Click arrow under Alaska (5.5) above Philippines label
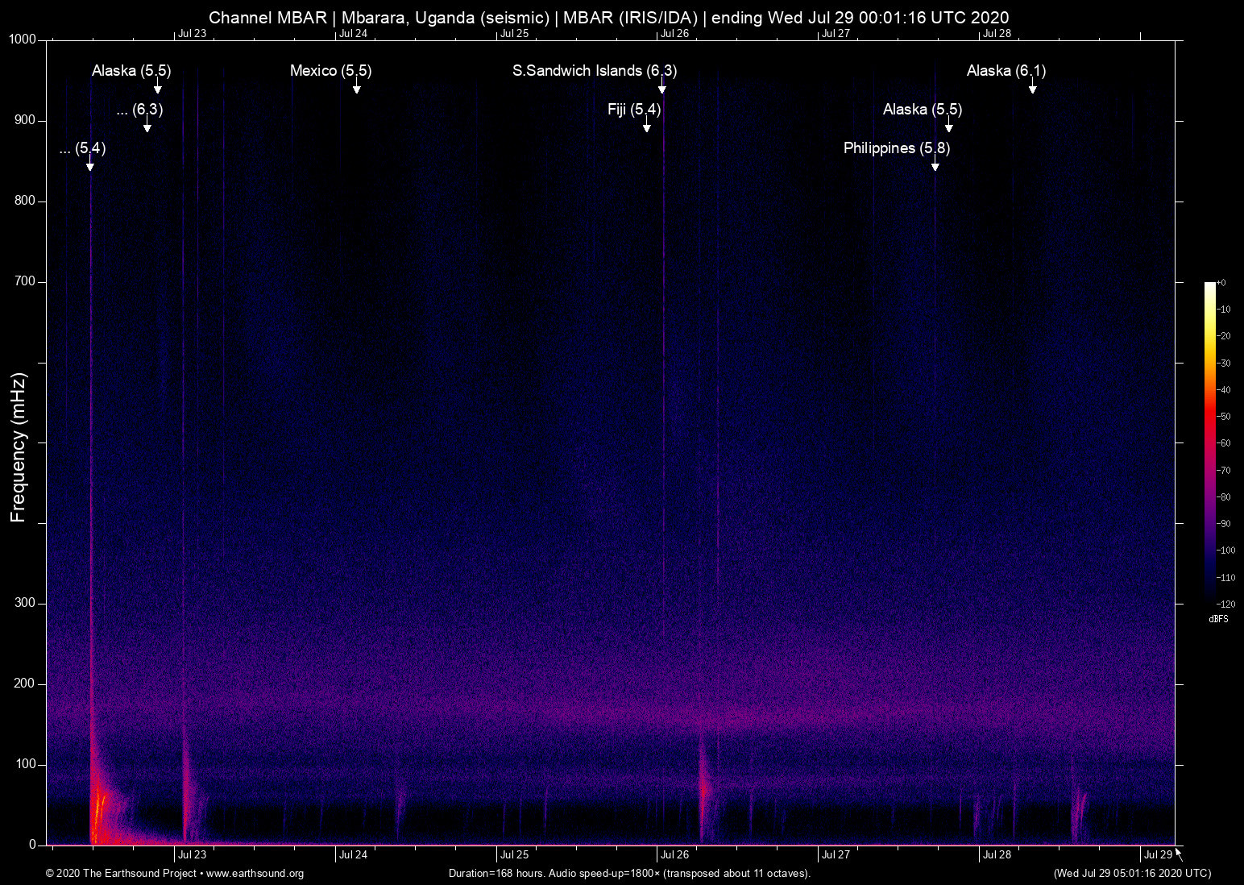This screenshot has height=885, width=1244. click(949, 127)
